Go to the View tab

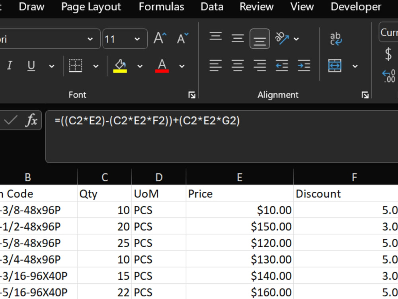tap(302, 7)
